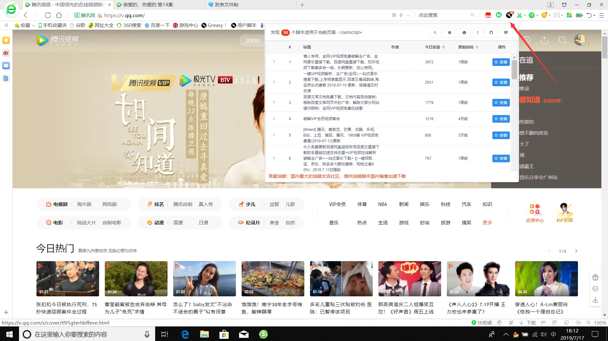Open the browser hamburger main menu
The height and width of the screenshot is (341, 608).
point(602,15)
